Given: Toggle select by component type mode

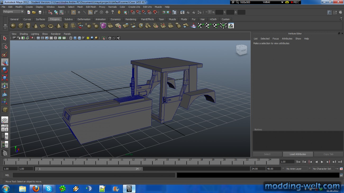Looking at the screenshot, I should [61, 12].
